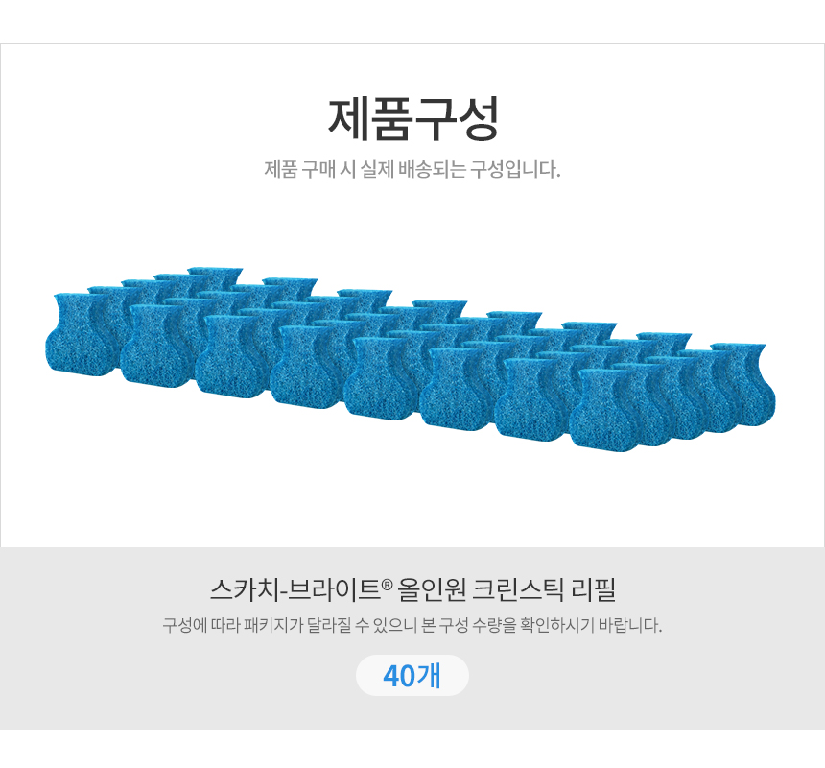
Task: Click the fifth front-row sponge from left
Action: 380,378
